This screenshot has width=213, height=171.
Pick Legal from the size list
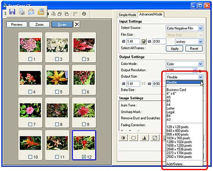(x=170, y=112)
